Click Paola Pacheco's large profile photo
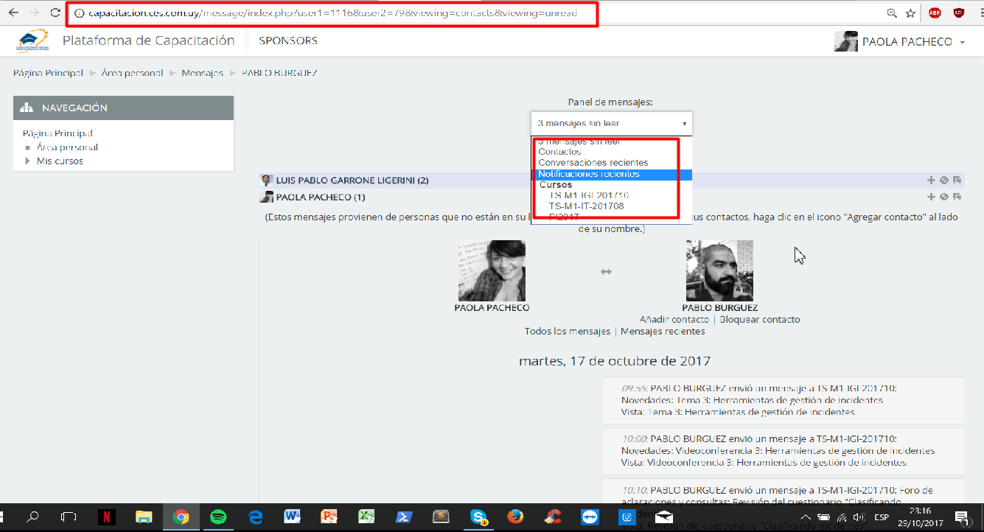 click(492, 270)
